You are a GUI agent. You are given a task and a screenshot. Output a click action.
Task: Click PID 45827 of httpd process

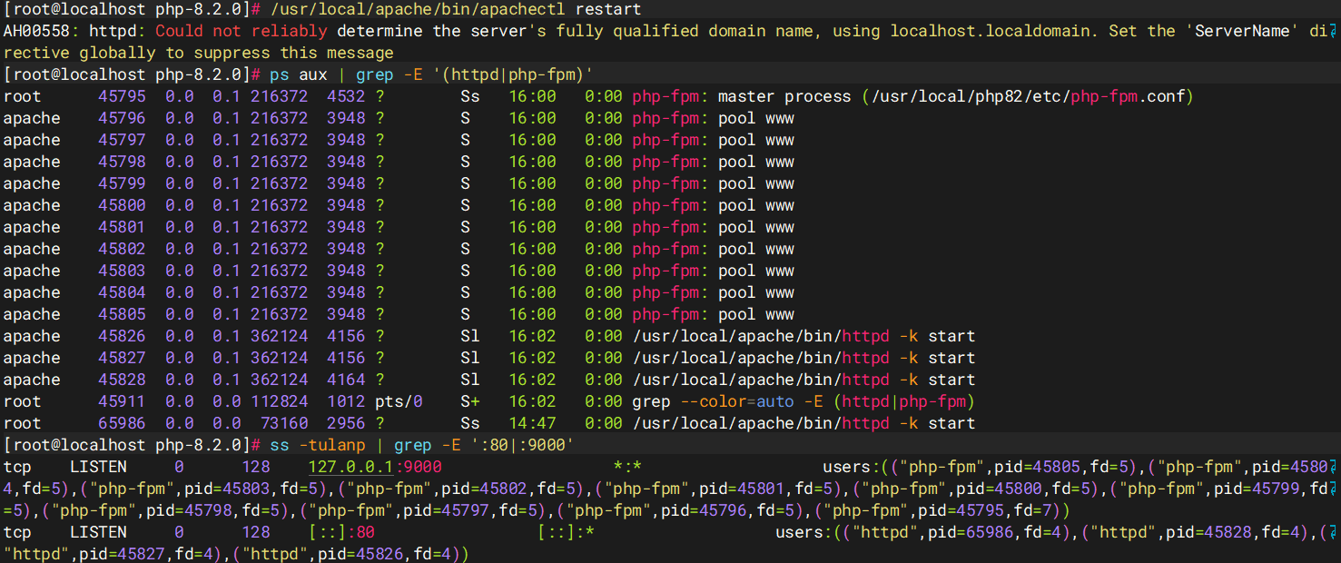click(x=122, y=358)
